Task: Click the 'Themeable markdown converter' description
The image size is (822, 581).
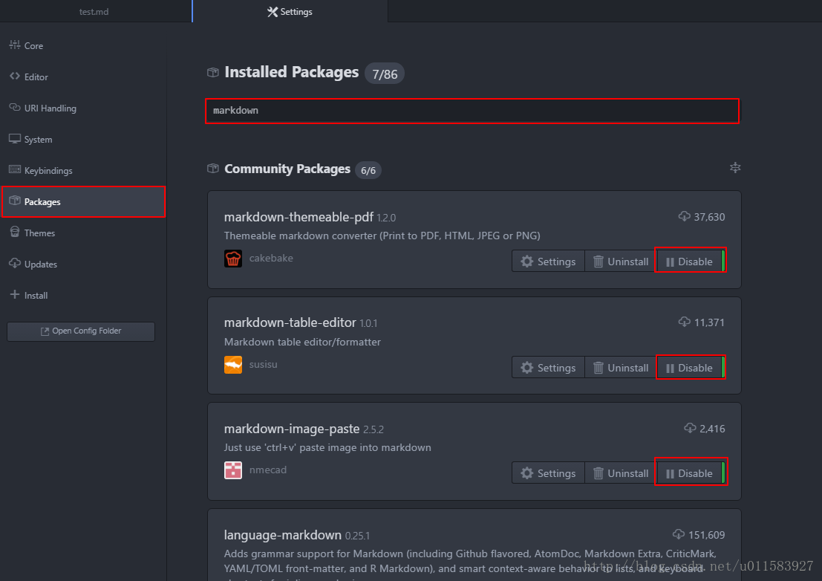Action: click(x=382, y=236)
